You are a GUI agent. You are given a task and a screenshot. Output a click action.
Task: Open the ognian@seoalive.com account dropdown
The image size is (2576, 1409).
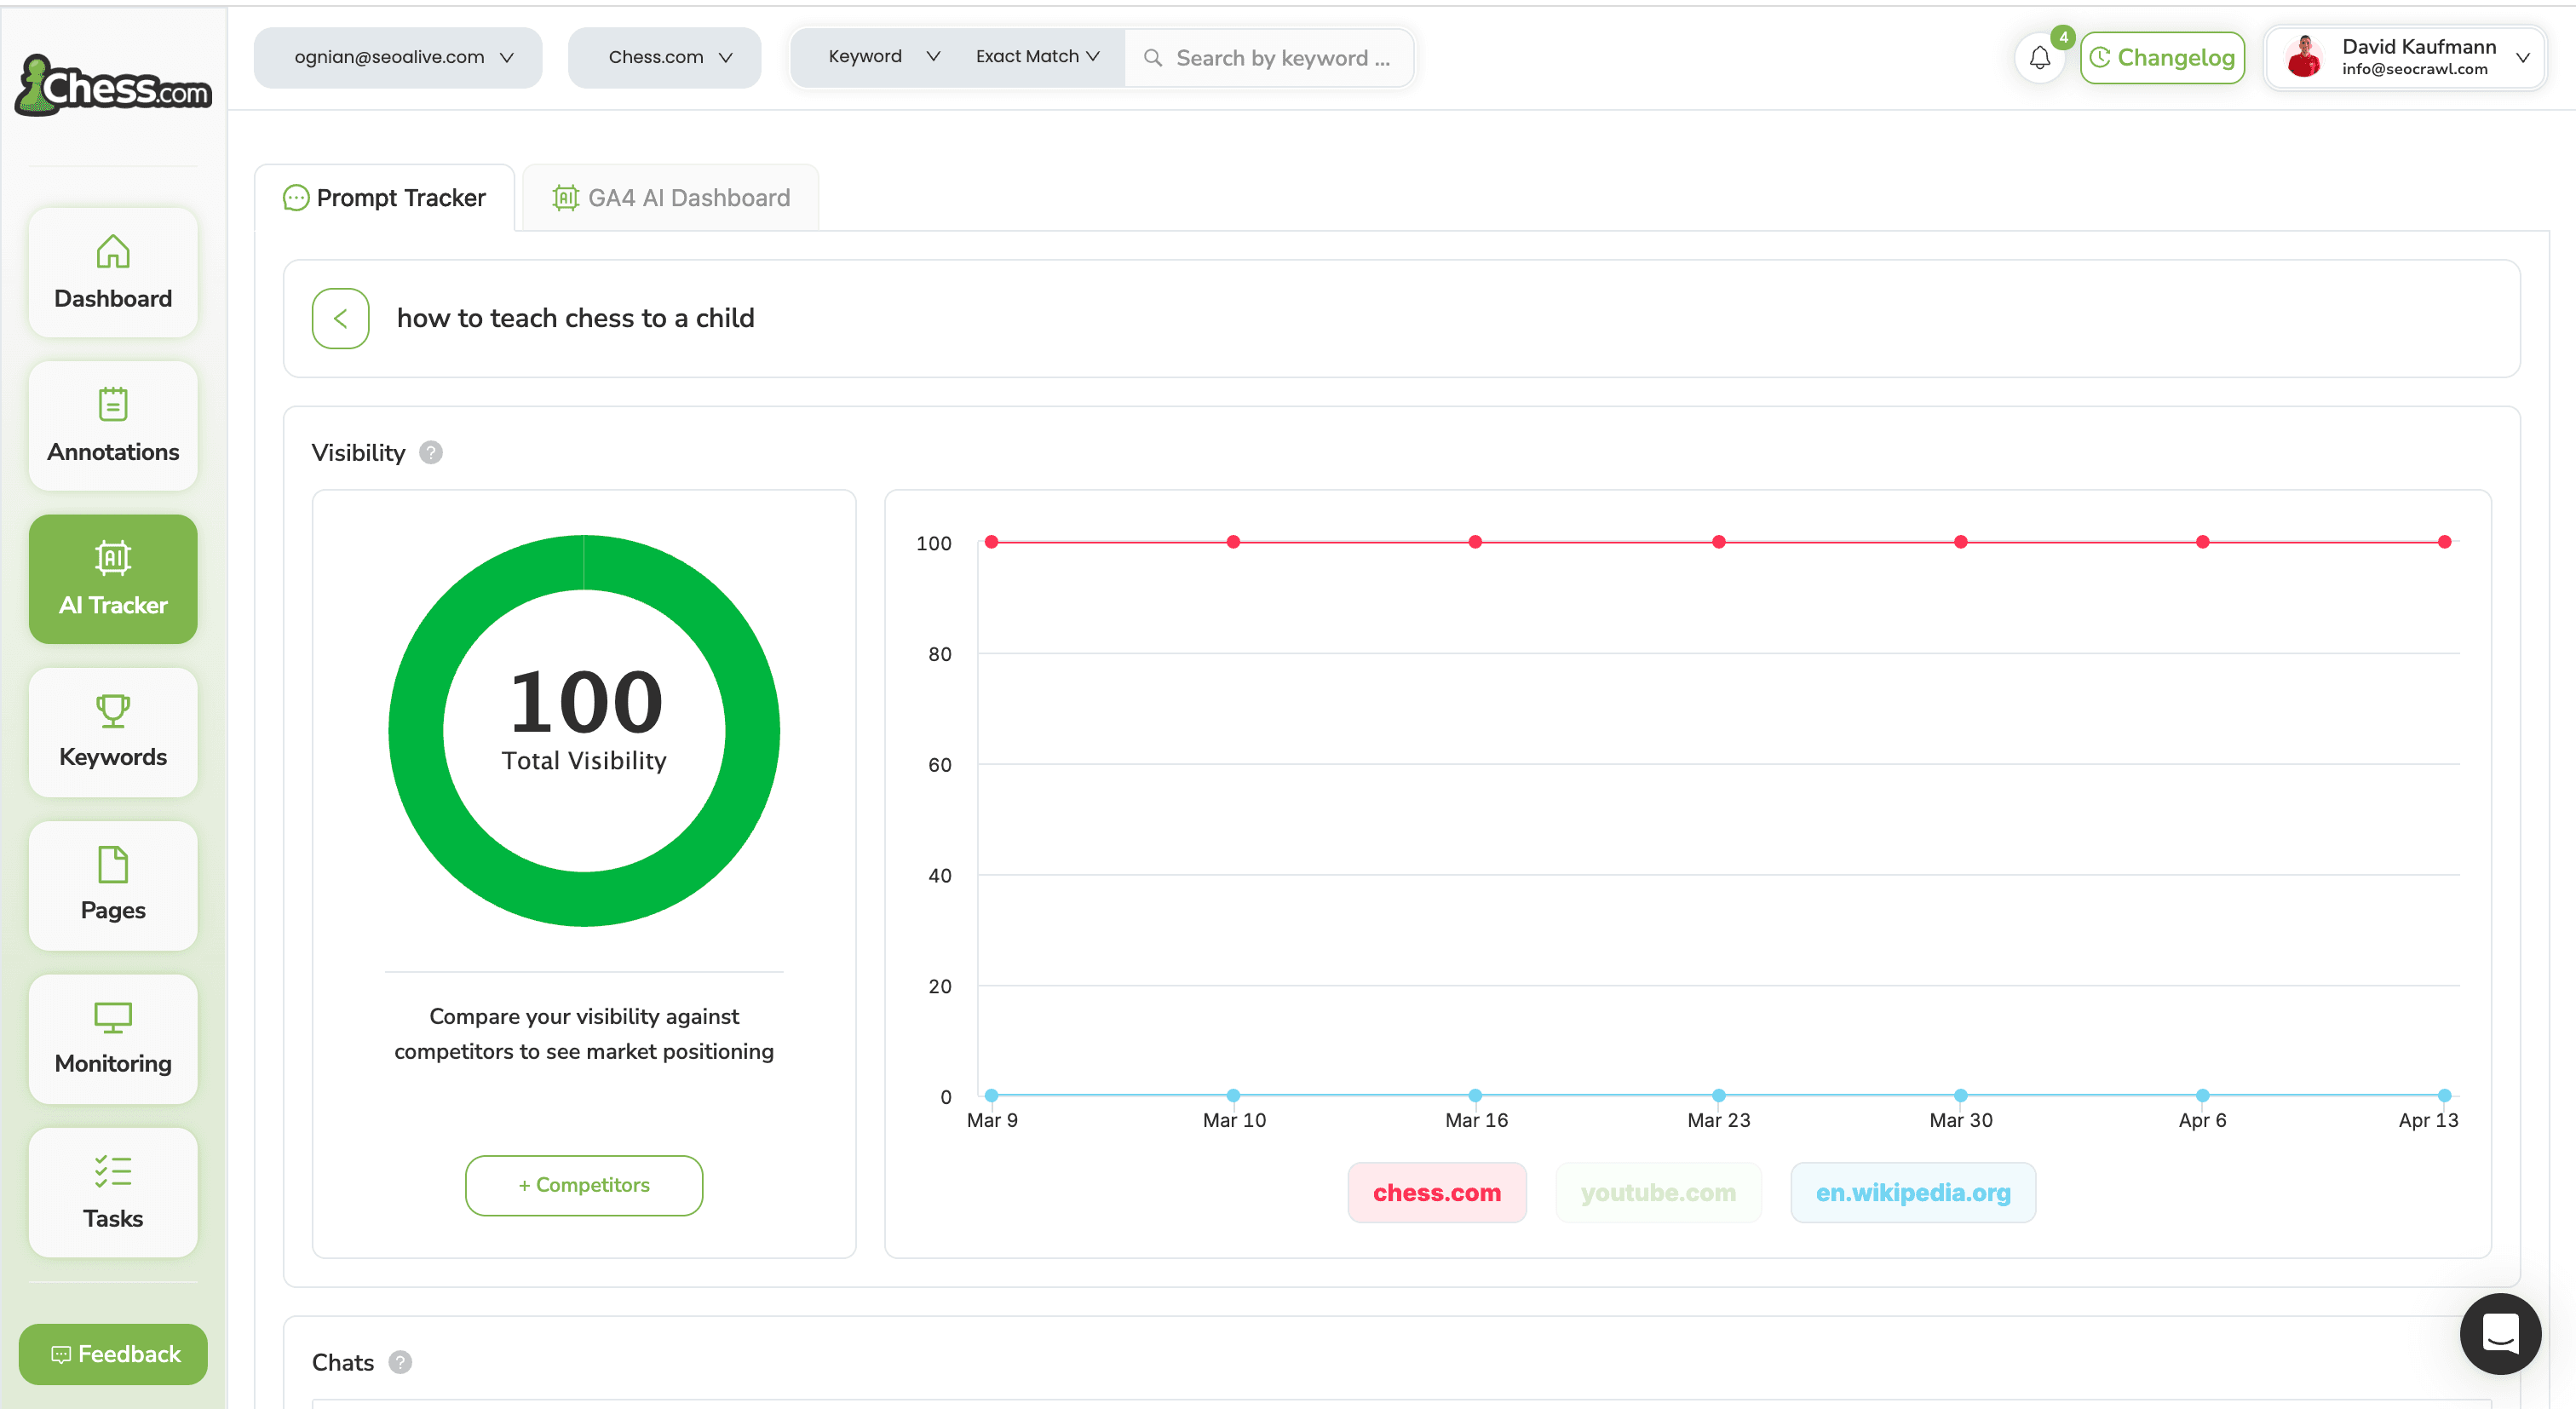click(398, 57)
